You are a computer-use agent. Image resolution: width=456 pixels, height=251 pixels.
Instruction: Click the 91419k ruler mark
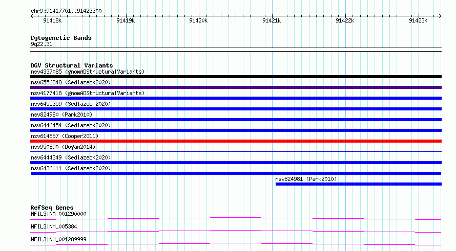[x=126, y=20]
